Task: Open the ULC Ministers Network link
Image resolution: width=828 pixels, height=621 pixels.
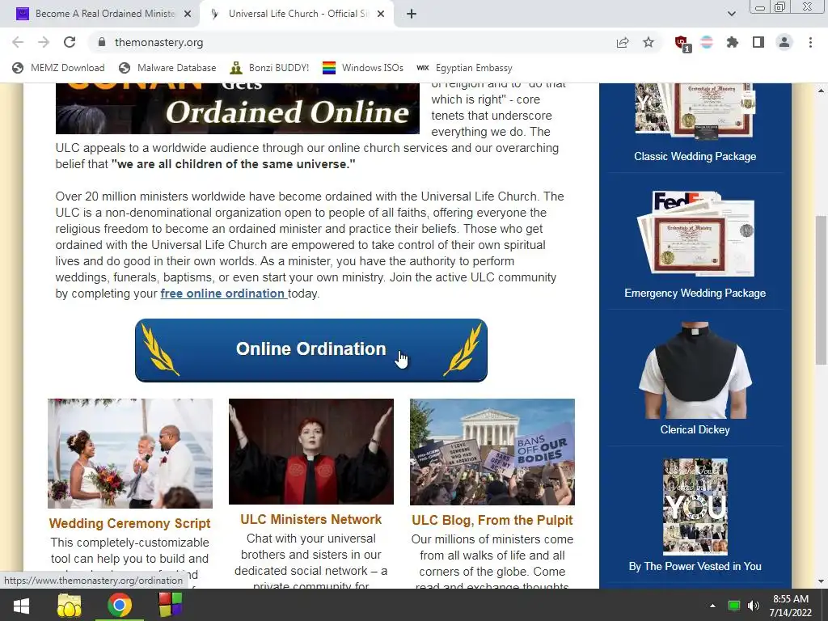Action: pyautogui.click(x=311, y=520)
